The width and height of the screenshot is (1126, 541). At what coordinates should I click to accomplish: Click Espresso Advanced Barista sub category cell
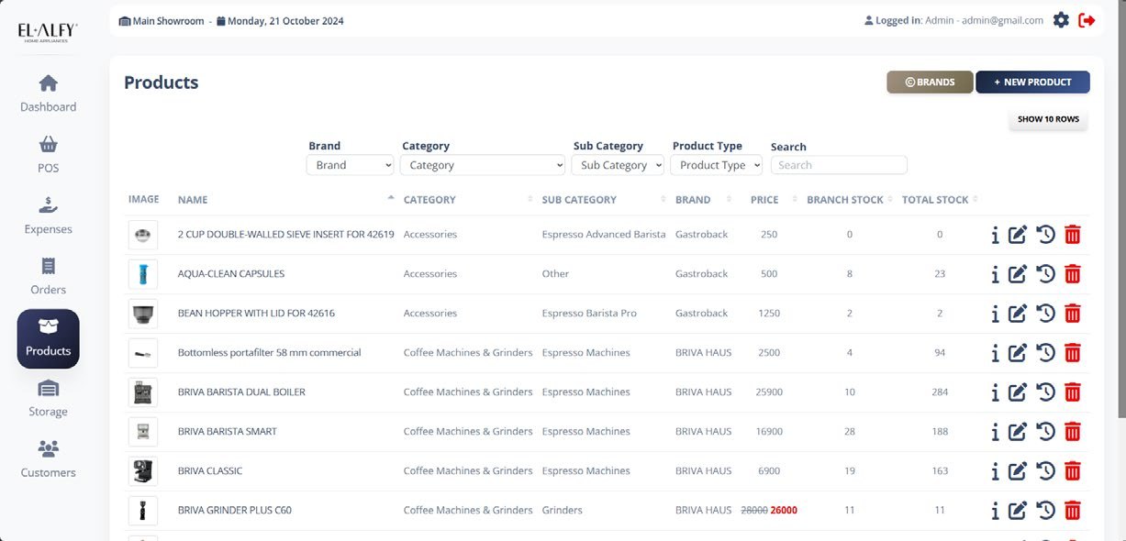coord(604,235)
